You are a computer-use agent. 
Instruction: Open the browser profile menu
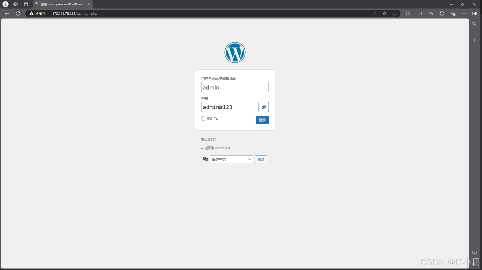coord(5,4)
